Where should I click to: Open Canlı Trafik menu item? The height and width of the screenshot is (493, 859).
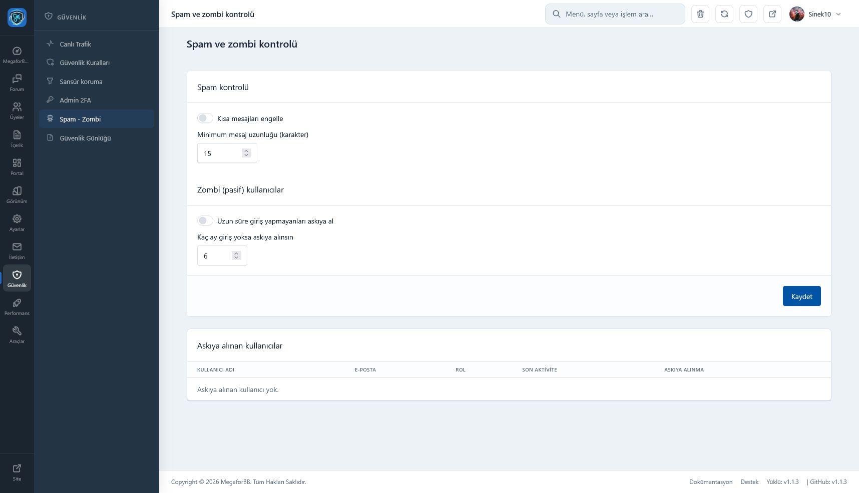pyautogui.click(x=75, y=44)
